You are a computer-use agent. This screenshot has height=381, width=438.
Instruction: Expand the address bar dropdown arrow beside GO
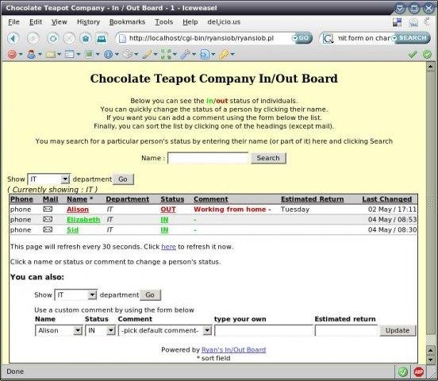[x=295, y=38]
